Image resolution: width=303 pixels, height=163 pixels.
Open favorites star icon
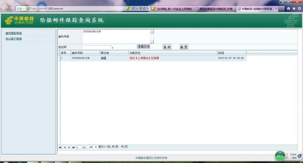click(294, 9)
